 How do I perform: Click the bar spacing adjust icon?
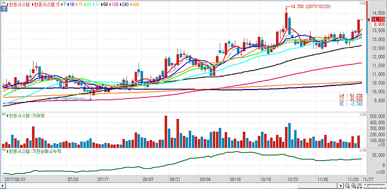tap(359, 185)
